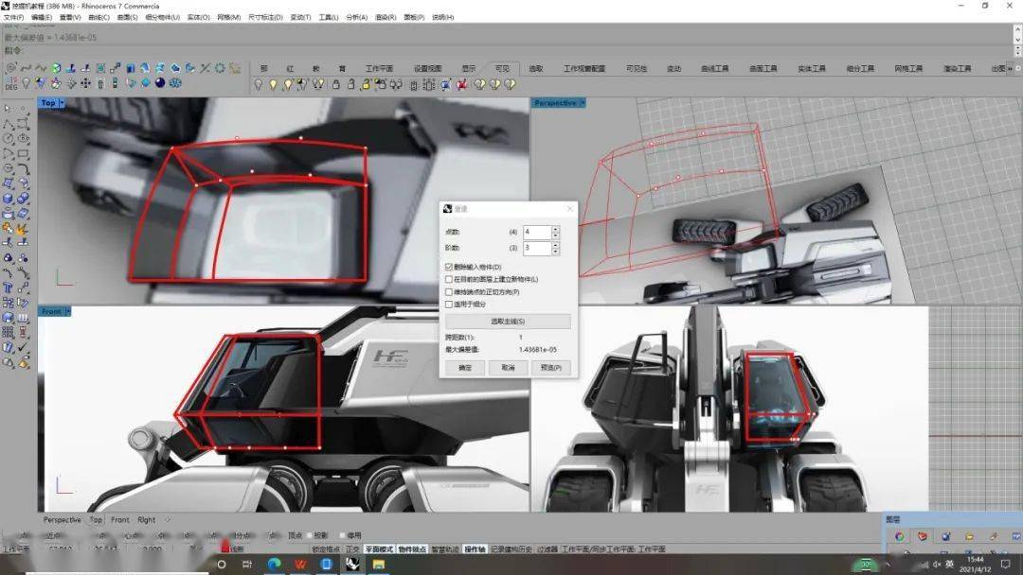The height and width of the screenshot is (575, 1023).
Task: Toggle the 投影 osnap checkbox
Action: [311, 535]
